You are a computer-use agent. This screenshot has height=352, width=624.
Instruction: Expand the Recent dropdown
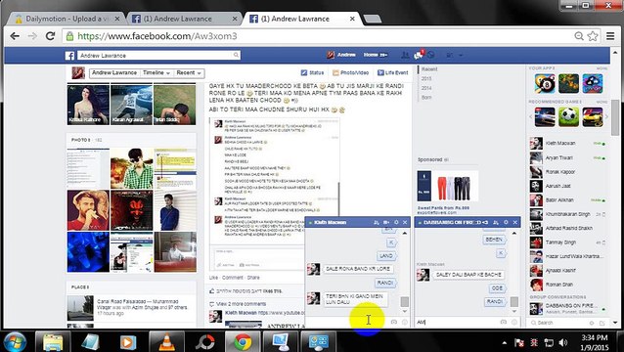point(189,72)
